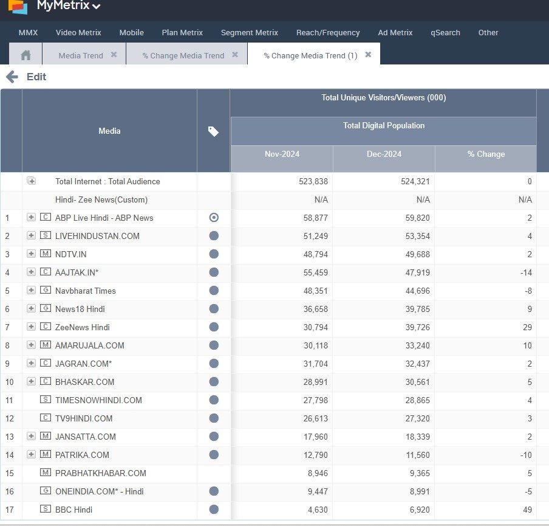Image resolution: width=549 pixels, height=526 pixels.
Task: Click the tag icon column header
Action: coord(213,131)
